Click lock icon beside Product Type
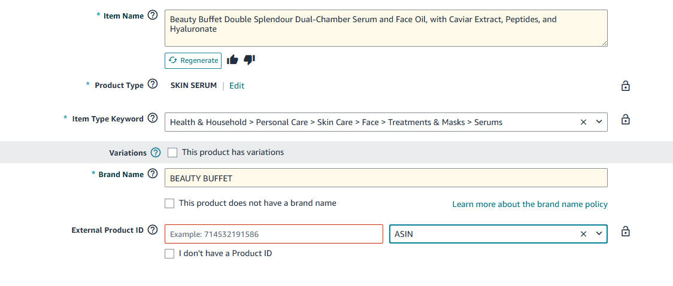 pos(625,86)
